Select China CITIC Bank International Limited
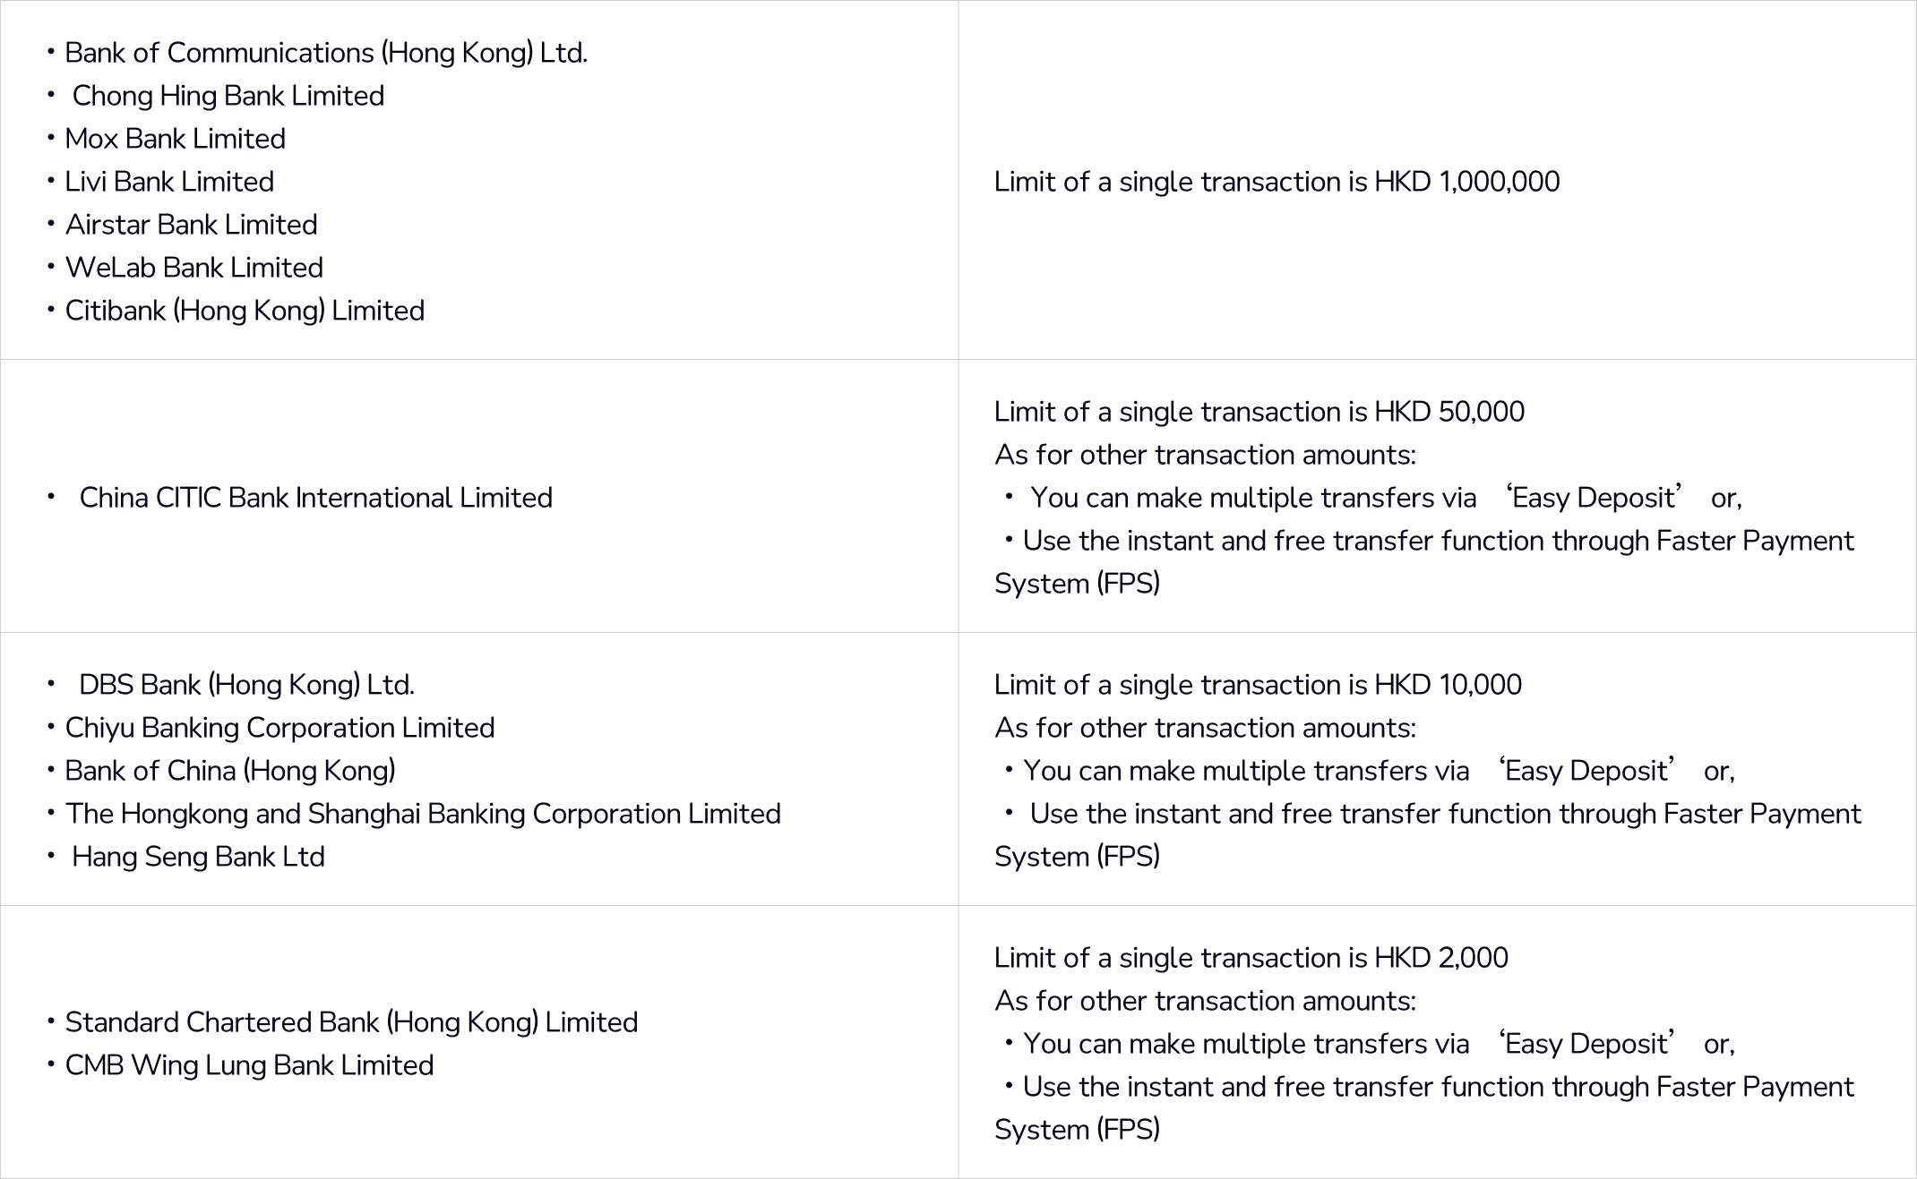The image size is (1917, 1179). (x=315, y=498)
